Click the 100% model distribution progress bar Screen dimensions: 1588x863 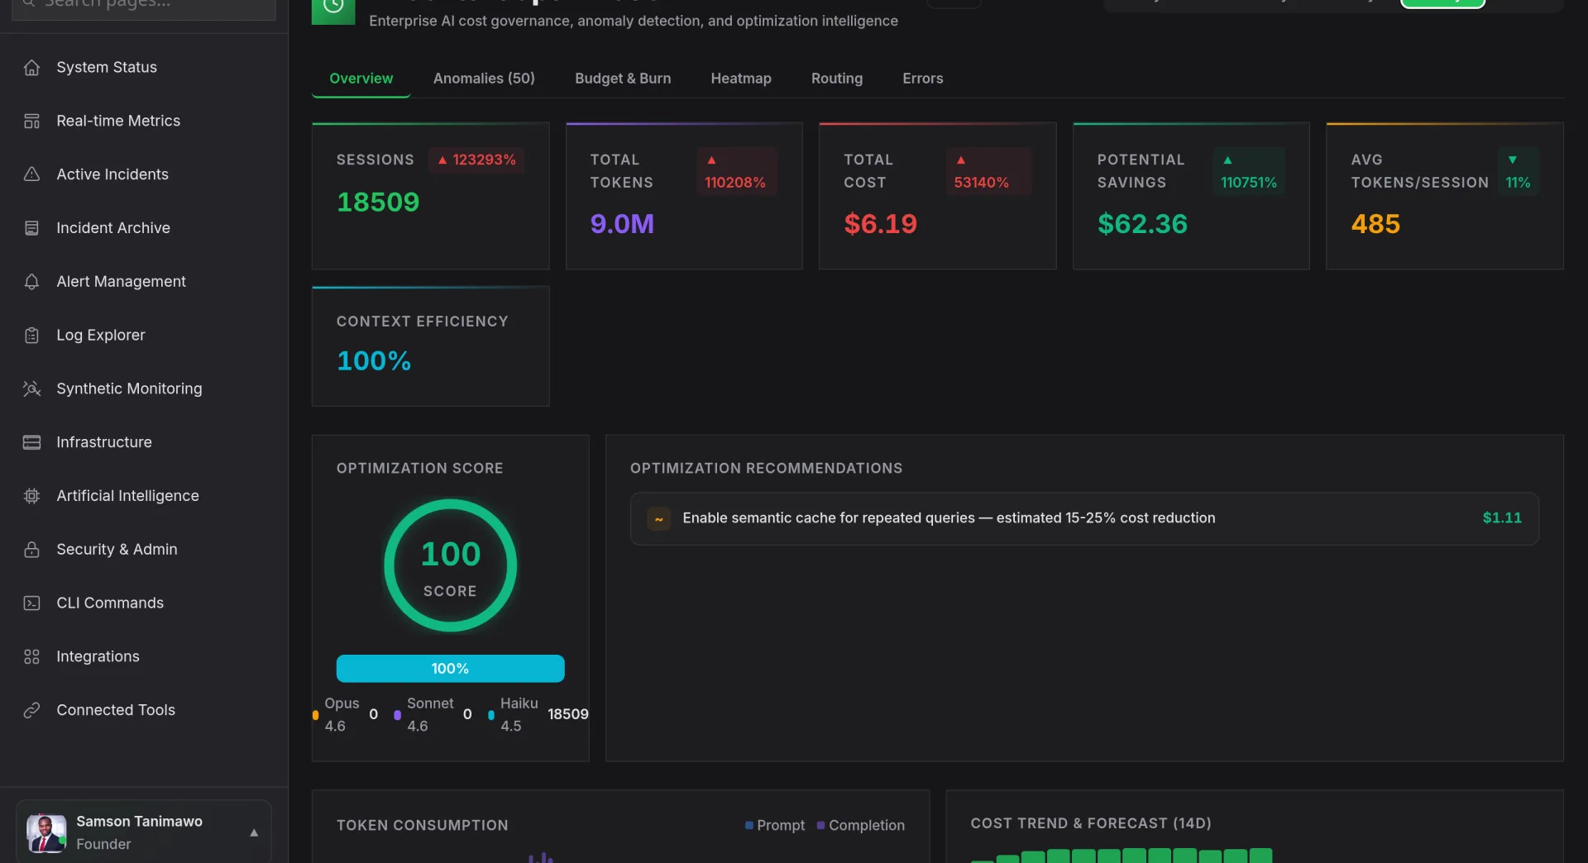450,669
